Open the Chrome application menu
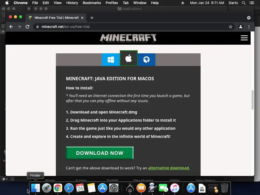This screenshot has height=195, width=260. pos(21,3)
